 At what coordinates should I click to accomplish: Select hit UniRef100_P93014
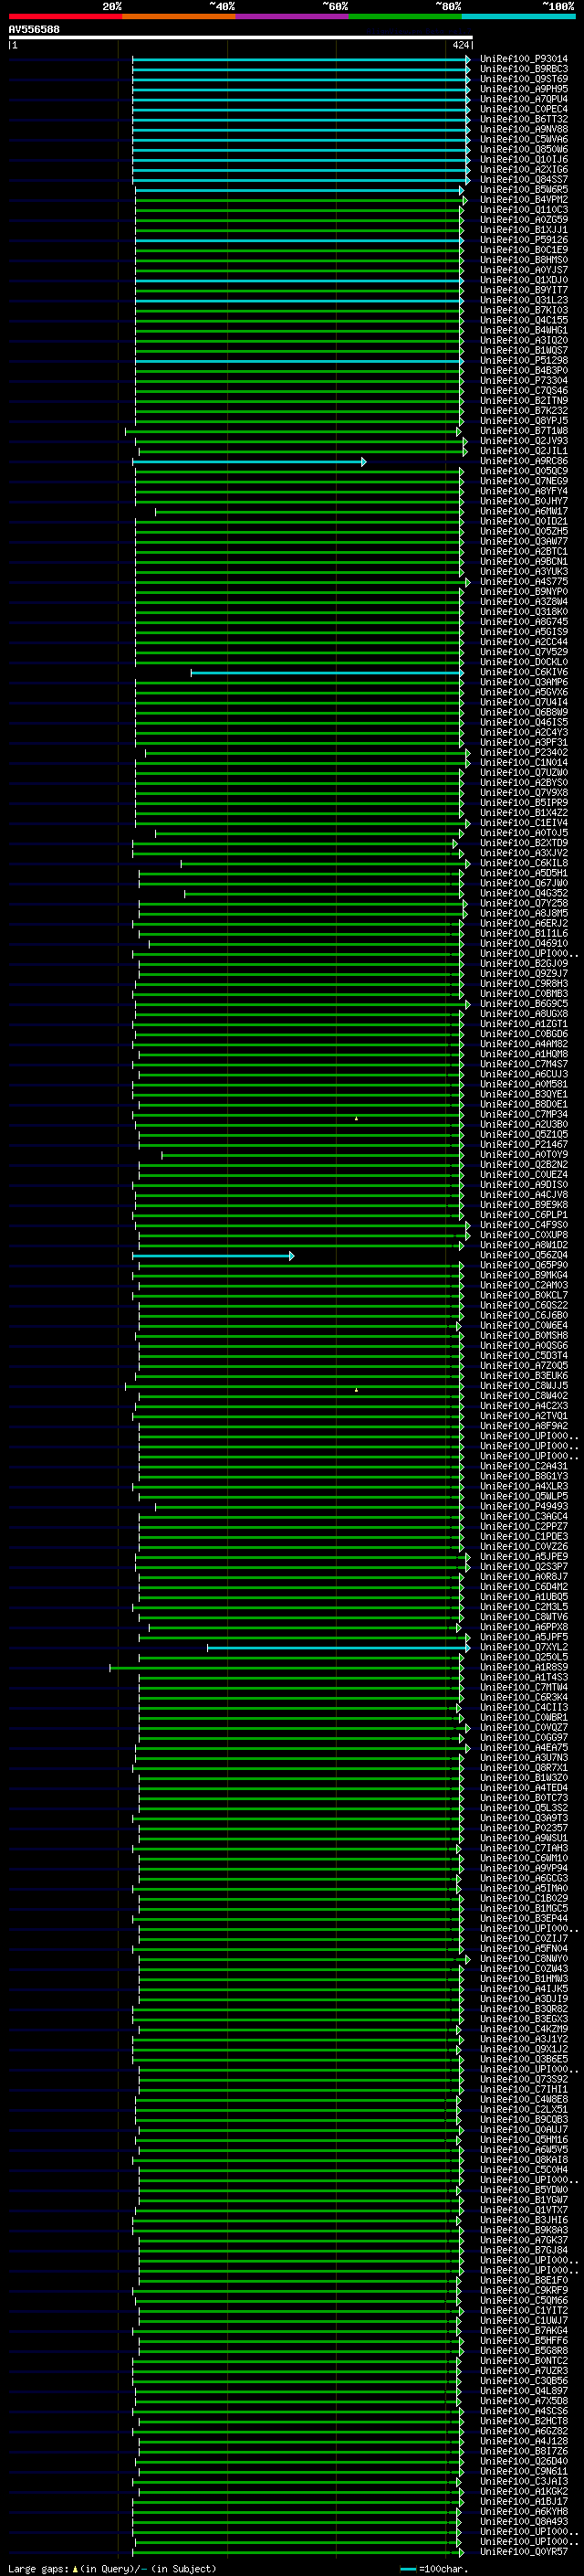tap(524, 59)
